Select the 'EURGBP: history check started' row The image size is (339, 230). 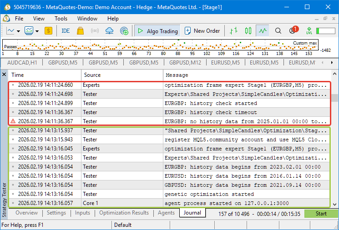(x=169, y=103)
